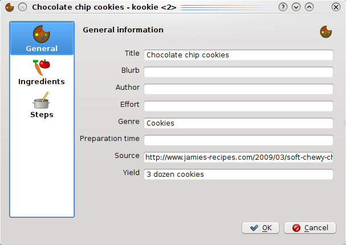Open the Steps page with pot icon

[x=42, y=105]
